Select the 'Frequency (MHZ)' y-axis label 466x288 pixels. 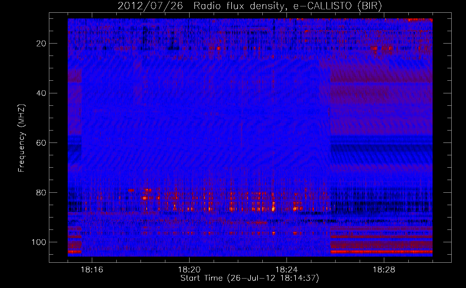click(x=22, y=138)
